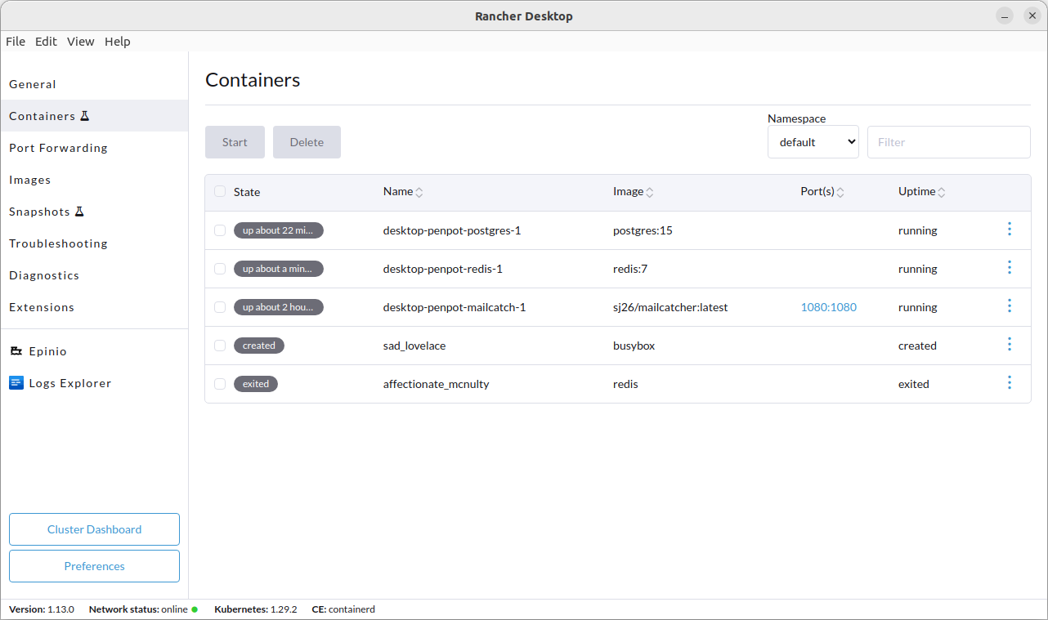Click the Delete button
This screenshot has height=620, width=1048.
(x=307, y=142)
